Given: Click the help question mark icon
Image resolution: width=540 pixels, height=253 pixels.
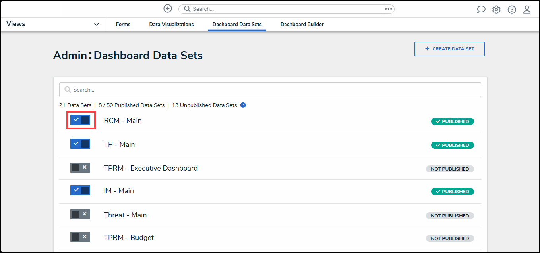Looking at the screenshot, I should point(512,10).
